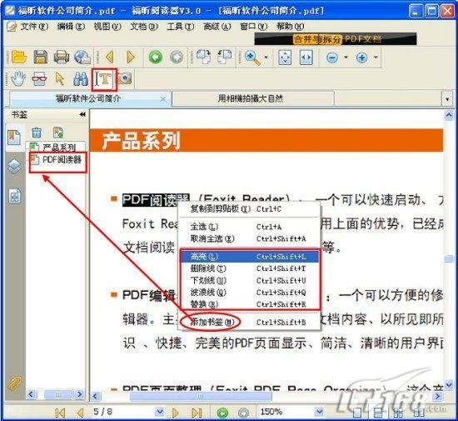Open the document tab list dropdown
The height and width of the screenshot is (421, 458).
447,99
